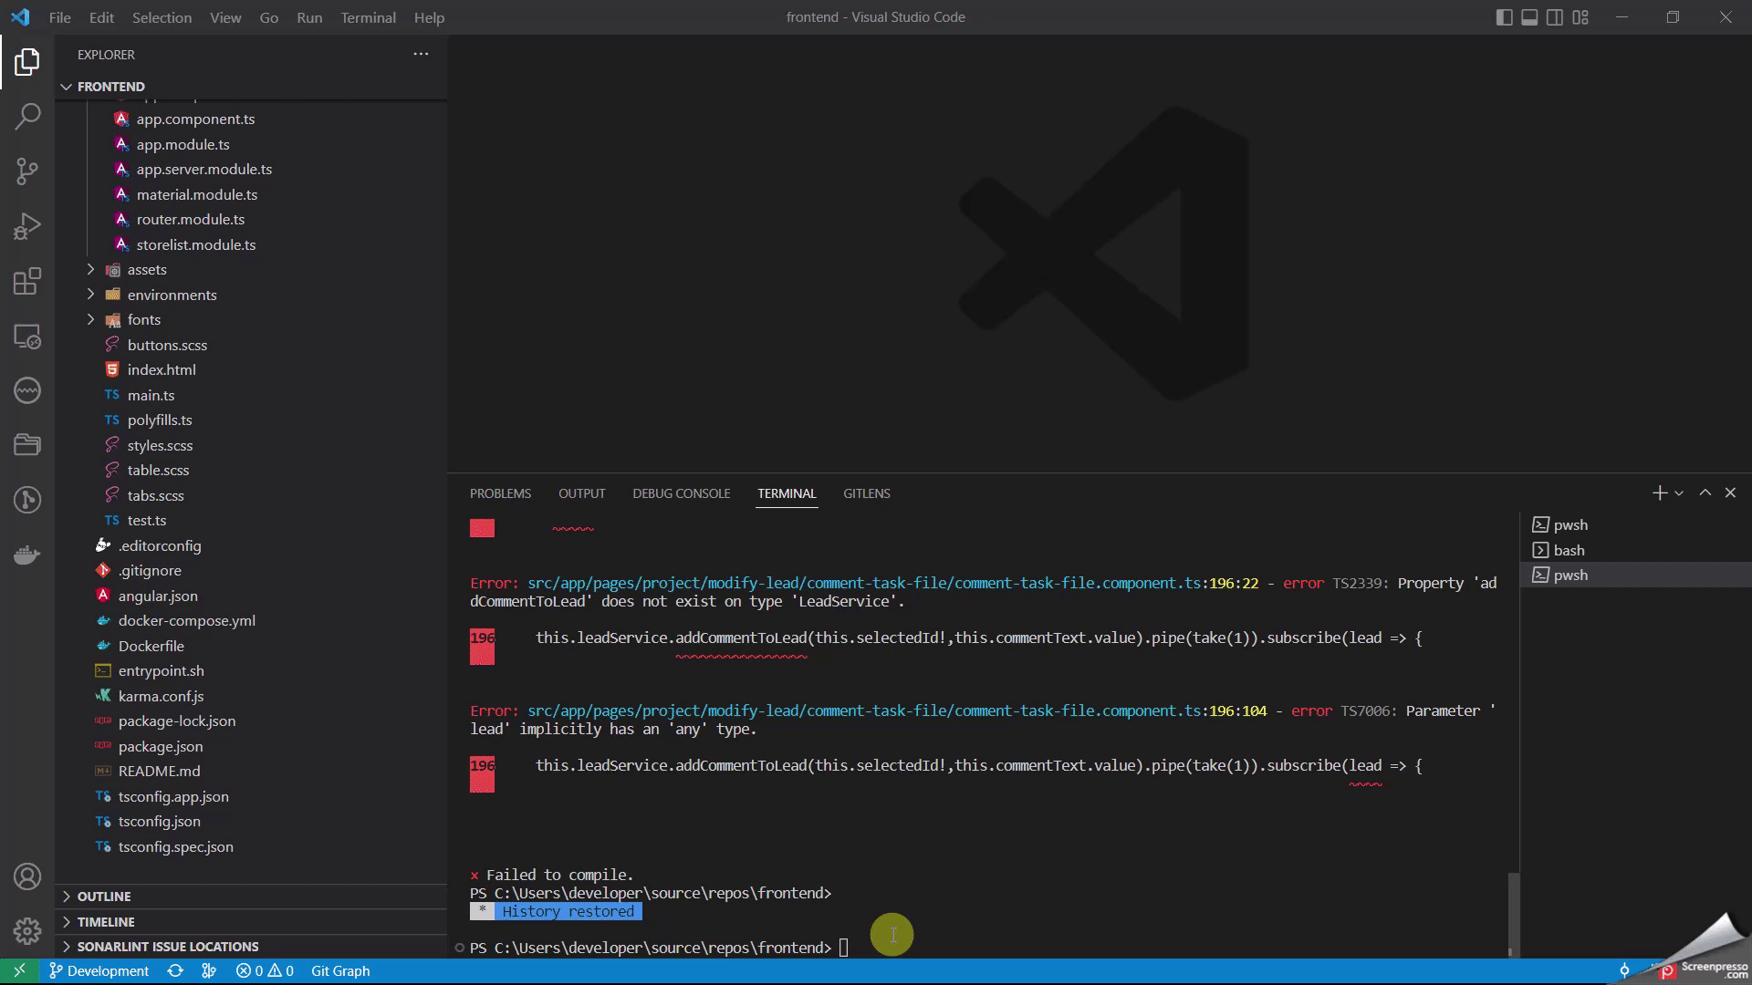The image size is (1752, 985).
Task: Click the Development branch indicator
Action: (99, 971)
